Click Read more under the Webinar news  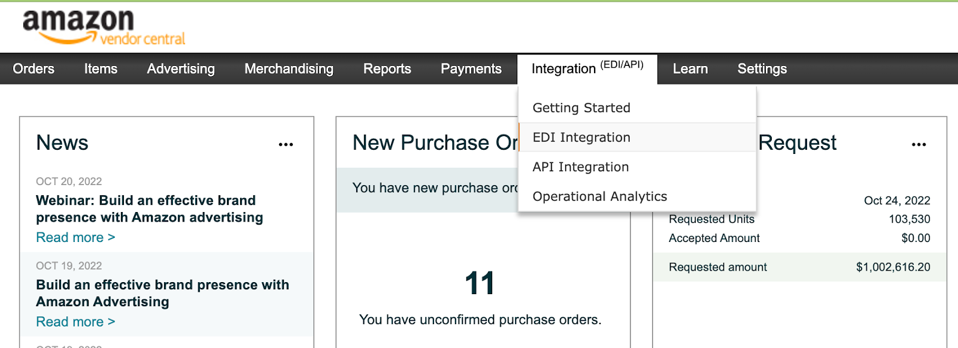[75, 237]
